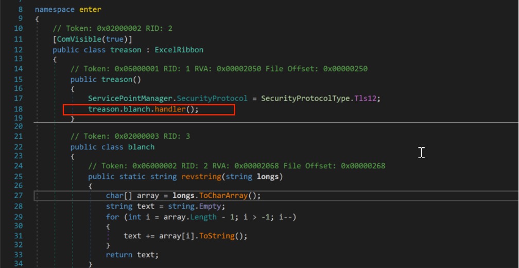Screen dimensions: 519x268
Task: Click the 'treason' class name on line 12
Action: pyautogui.click(x=126, y=50)
